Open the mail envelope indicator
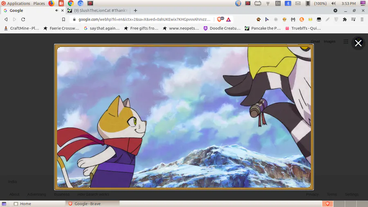 click(298, 3)
